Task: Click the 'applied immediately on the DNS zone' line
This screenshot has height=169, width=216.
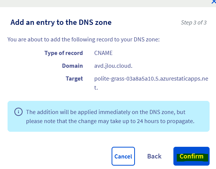Action: 106,112
